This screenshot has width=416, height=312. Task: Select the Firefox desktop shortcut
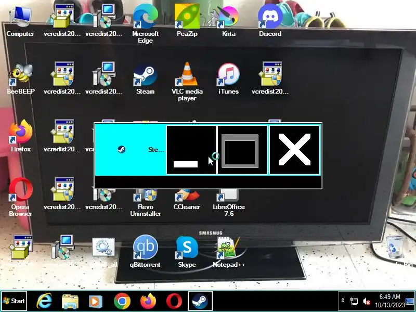tap(21, 136)
